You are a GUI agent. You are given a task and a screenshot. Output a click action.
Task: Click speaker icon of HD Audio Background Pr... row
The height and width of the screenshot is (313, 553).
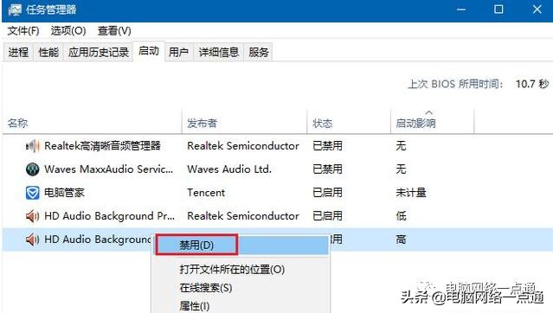32,216
